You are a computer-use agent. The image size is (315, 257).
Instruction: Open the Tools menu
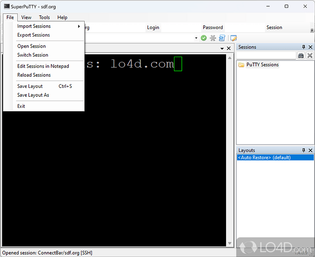coord(44,17)
